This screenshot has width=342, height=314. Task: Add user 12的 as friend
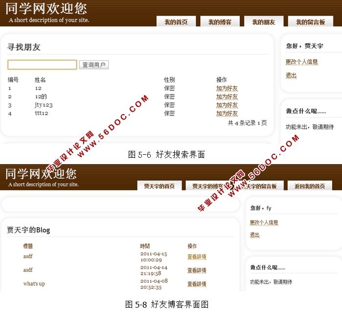click(227, 97)
